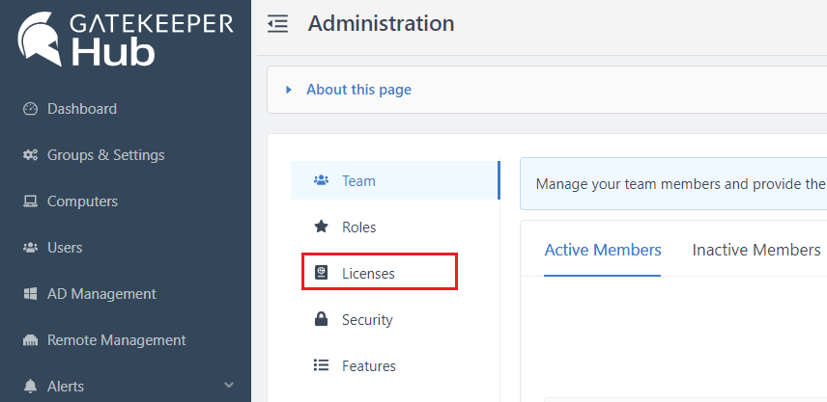
Task: Click the AD Management Windows icon
Action: [x=30, y=294]
